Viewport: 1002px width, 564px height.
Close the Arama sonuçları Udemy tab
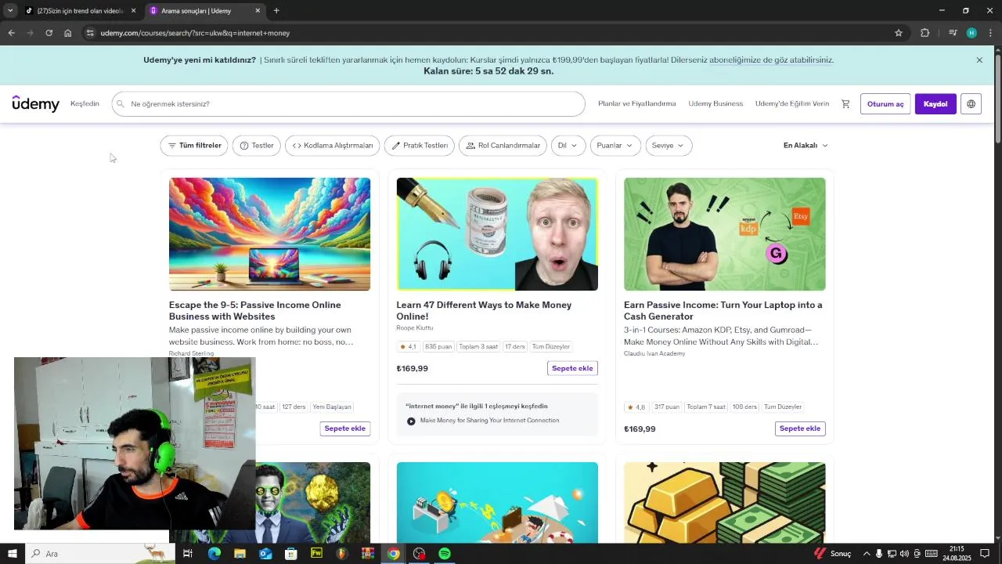[x=258, y=11]
